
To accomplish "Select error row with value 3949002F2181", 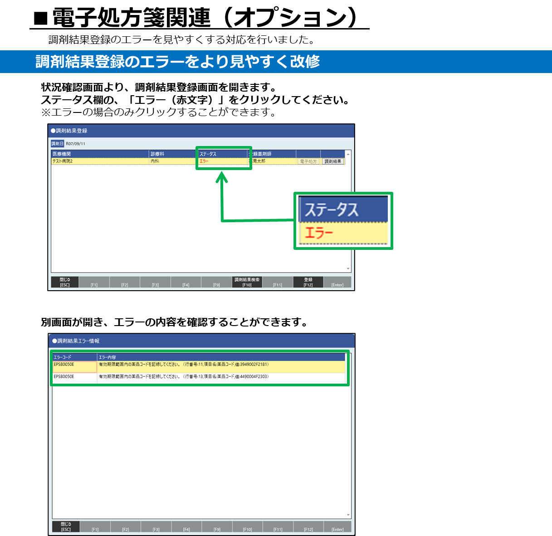I will 220,365.
